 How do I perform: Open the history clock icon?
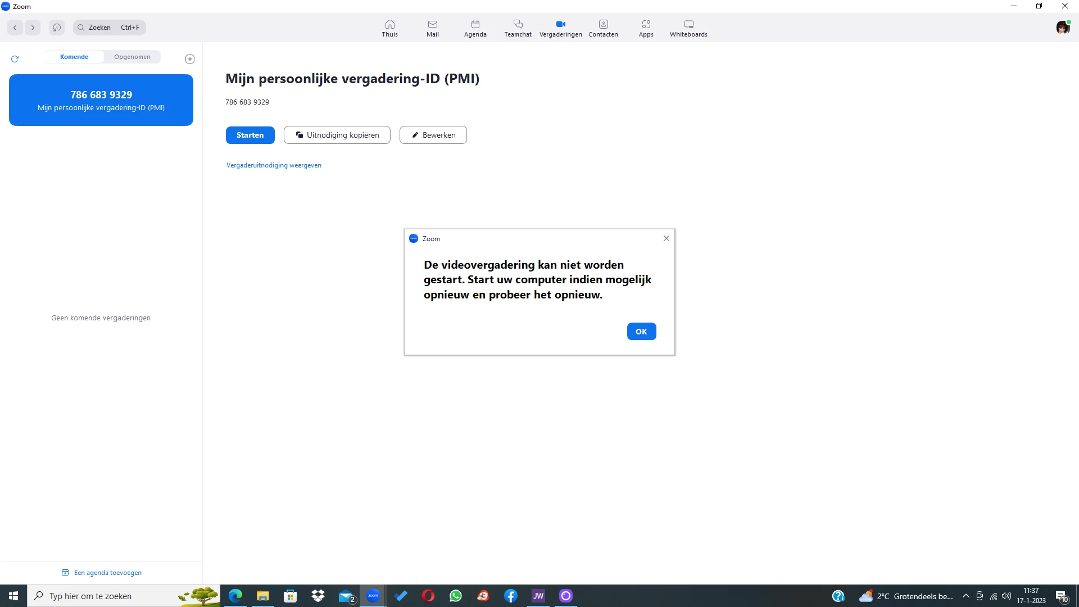[x=57, y=28]
